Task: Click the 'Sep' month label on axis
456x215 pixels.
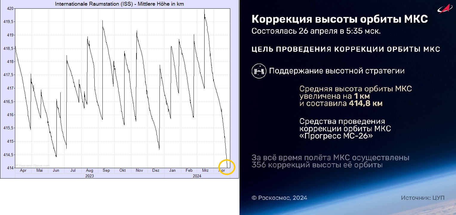Action: click(x=106, y=171)
